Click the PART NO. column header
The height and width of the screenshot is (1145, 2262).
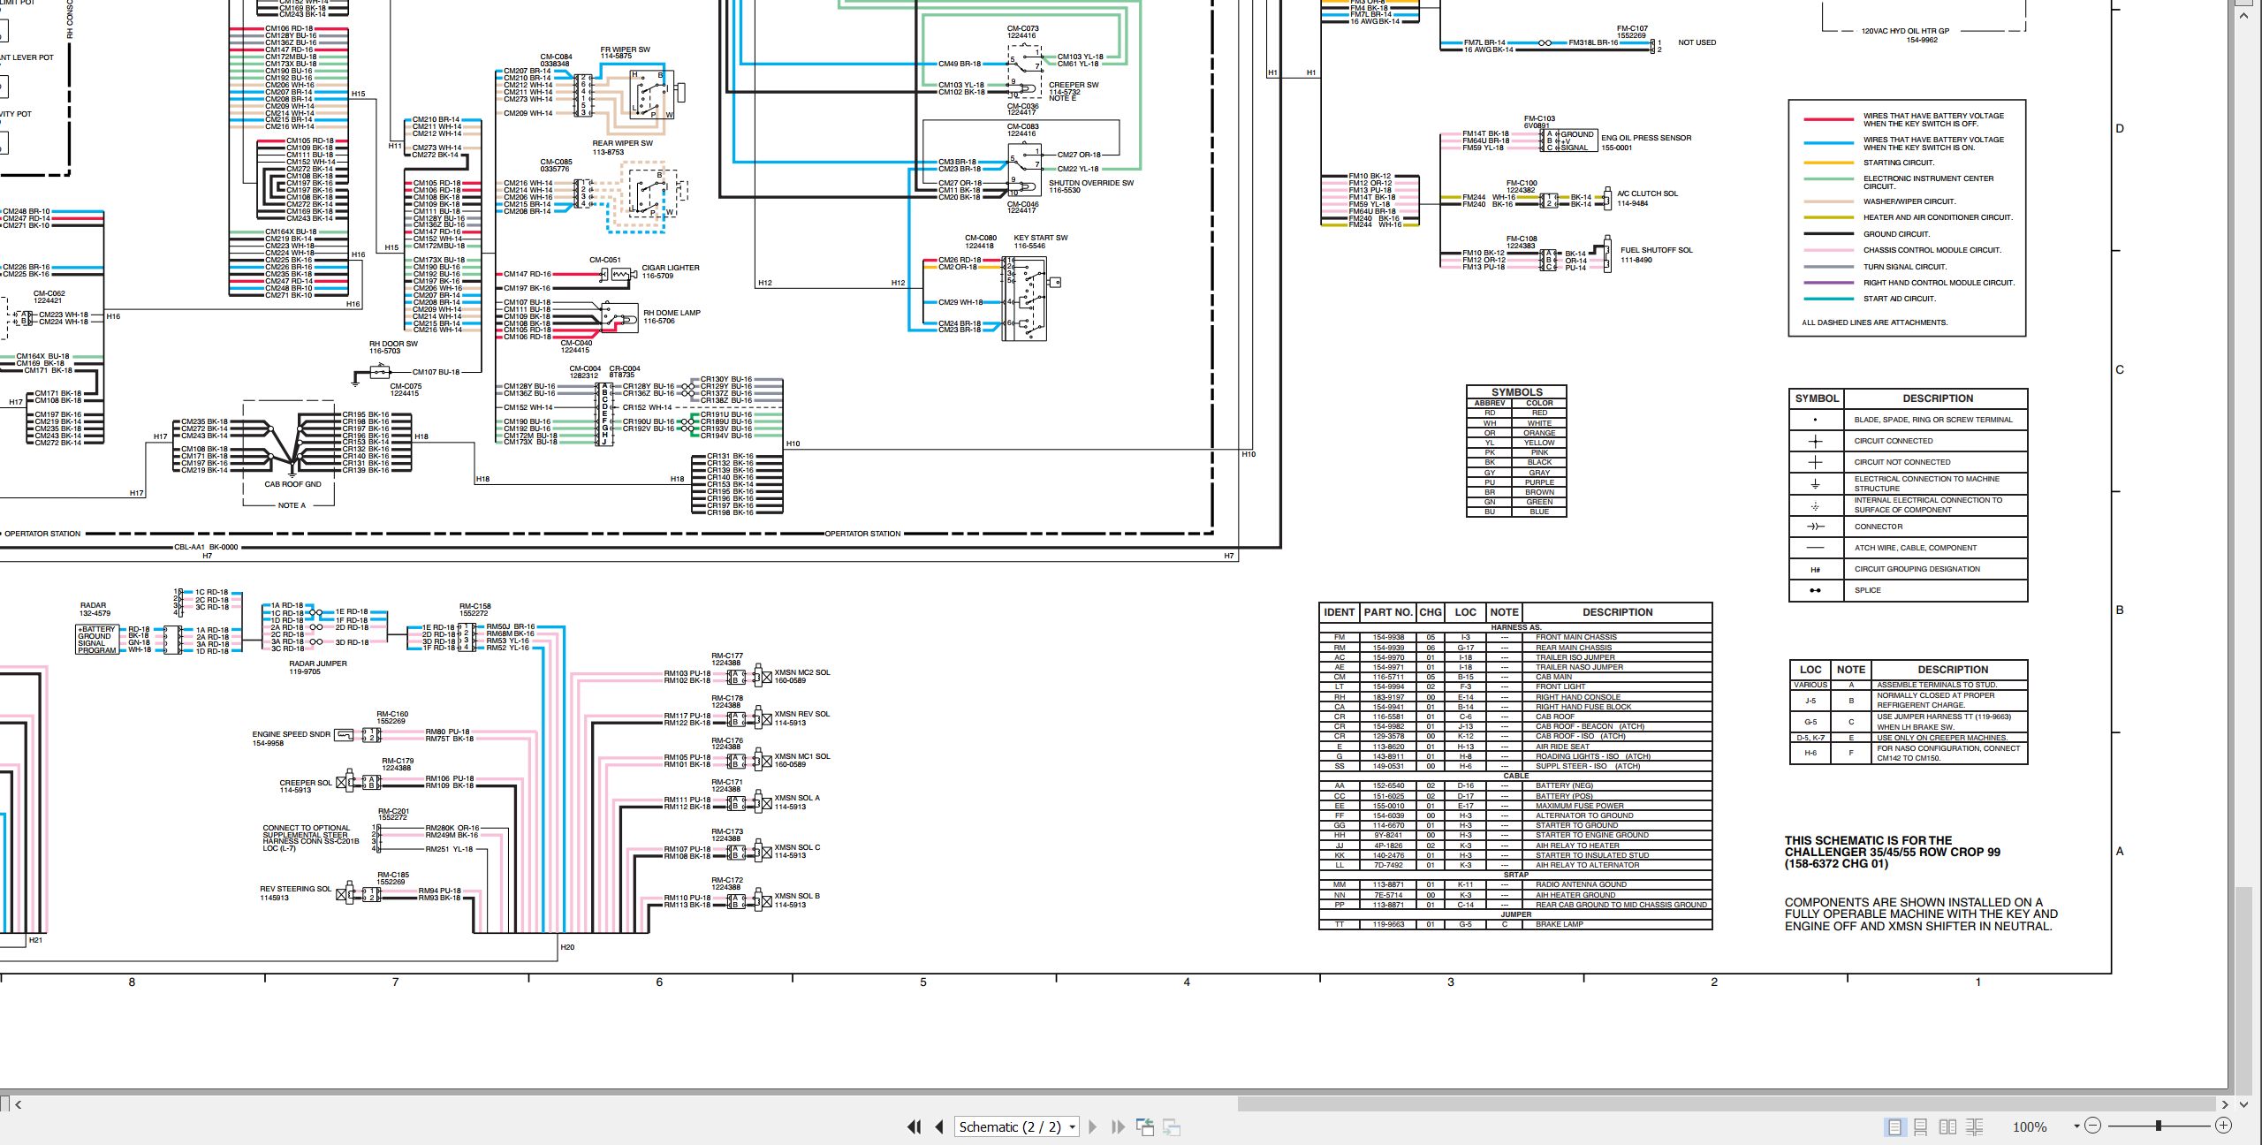tap(1387, 612)
